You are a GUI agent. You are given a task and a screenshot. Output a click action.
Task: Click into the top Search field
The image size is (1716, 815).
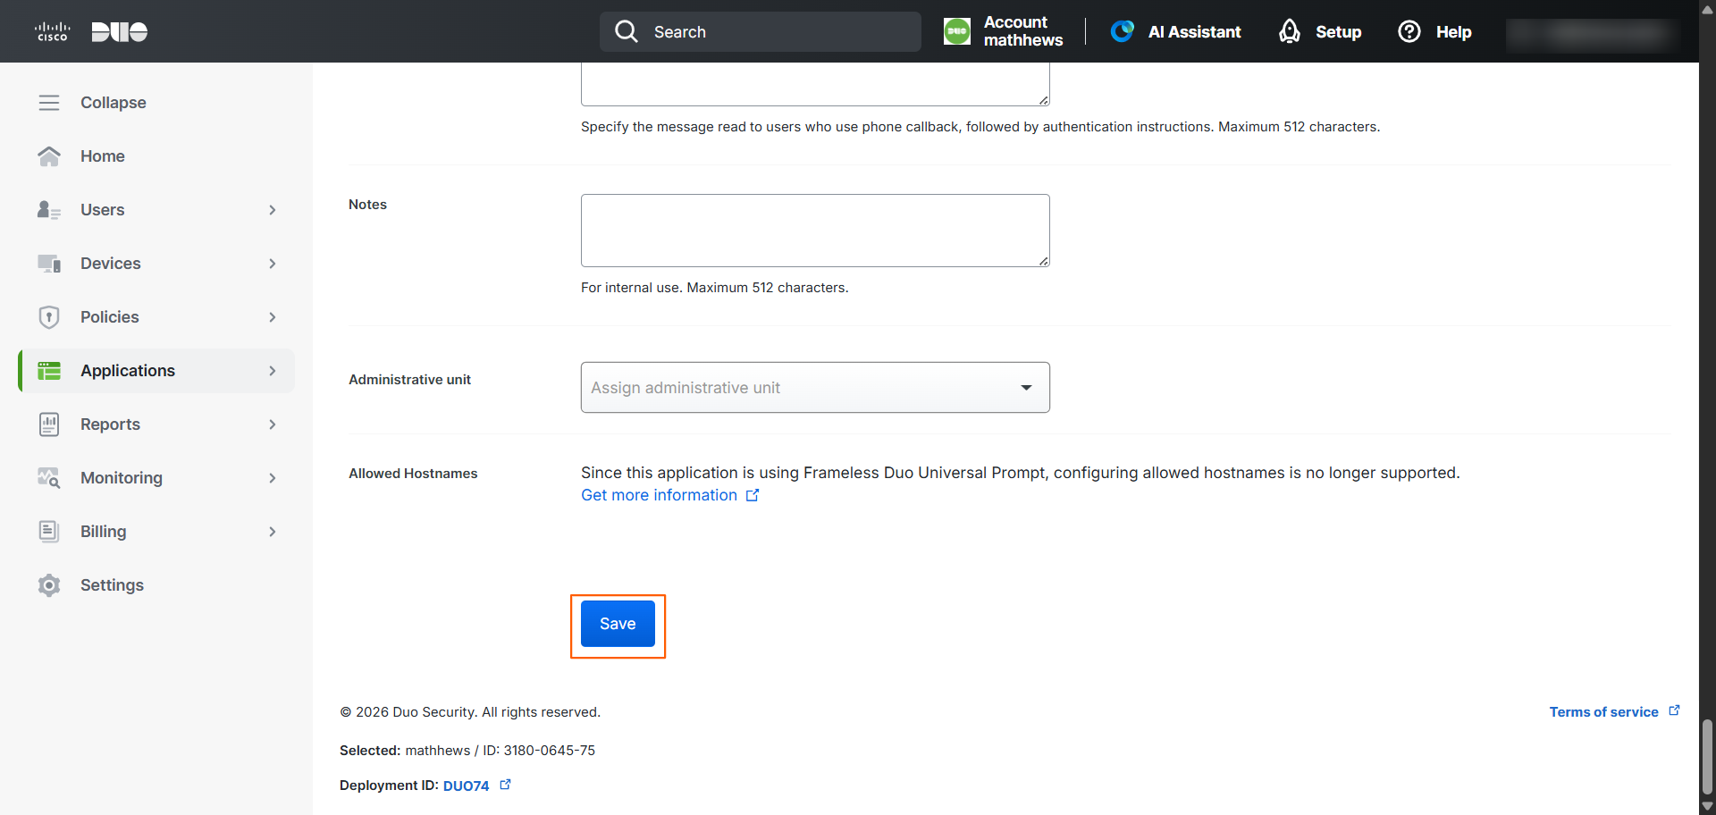pos(761,31)
